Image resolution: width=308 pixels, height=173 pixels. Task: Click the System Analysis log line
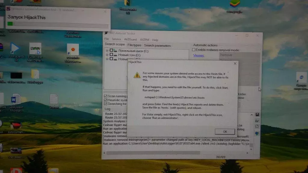[115, 121]
